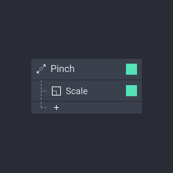The width and height of the screenshot is (173, 173).
Task: Toggle the Pinch trigger's teal indicator
Action: (131, 69)
